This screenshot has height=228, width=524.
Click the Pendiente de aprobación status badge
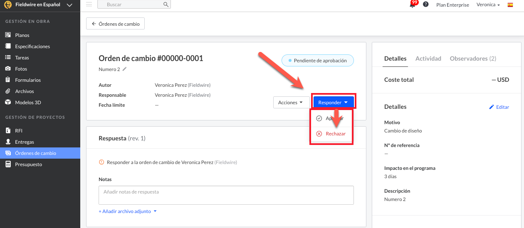tap(317, 60)
